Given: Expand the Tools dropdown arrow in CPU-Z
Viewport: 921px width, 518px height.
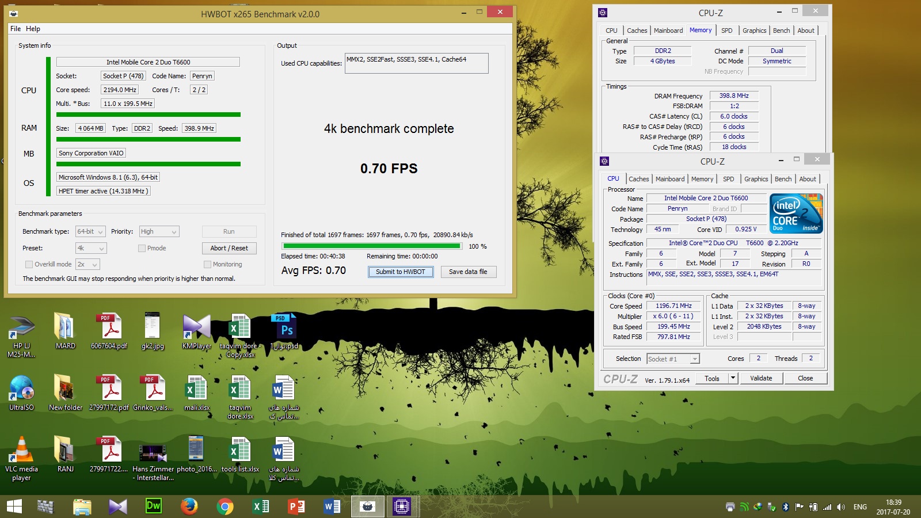Looking at the screenshot, I should [733, 378].
